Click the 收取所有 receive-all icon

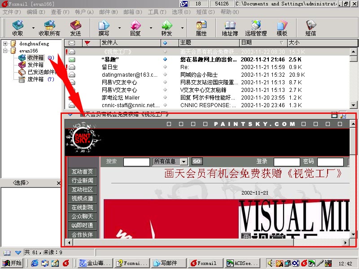49,25
